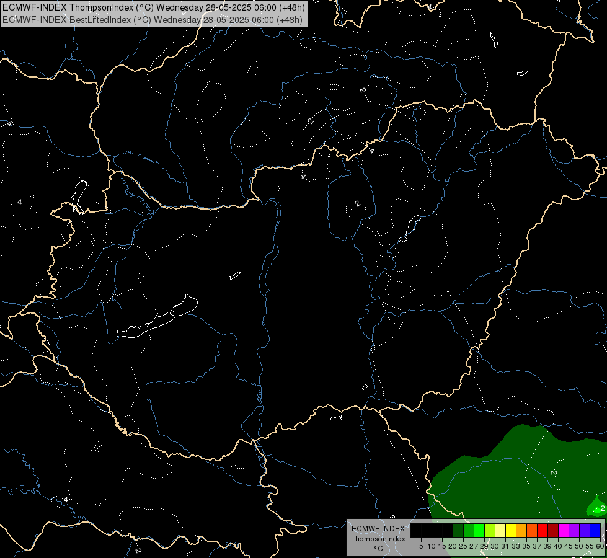Click legend tick value 15
This screenshot has width=607, height=558.
pos(442,546)
